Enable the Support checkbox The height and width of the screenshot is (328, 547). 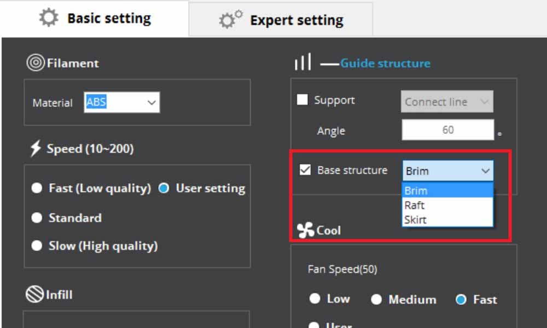(x=302, y=99)
